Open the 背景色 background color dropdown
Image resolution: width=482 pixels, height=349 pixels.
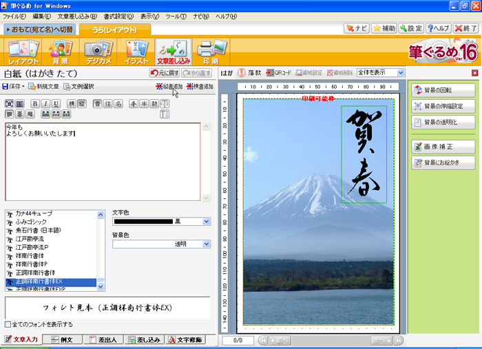207,244
